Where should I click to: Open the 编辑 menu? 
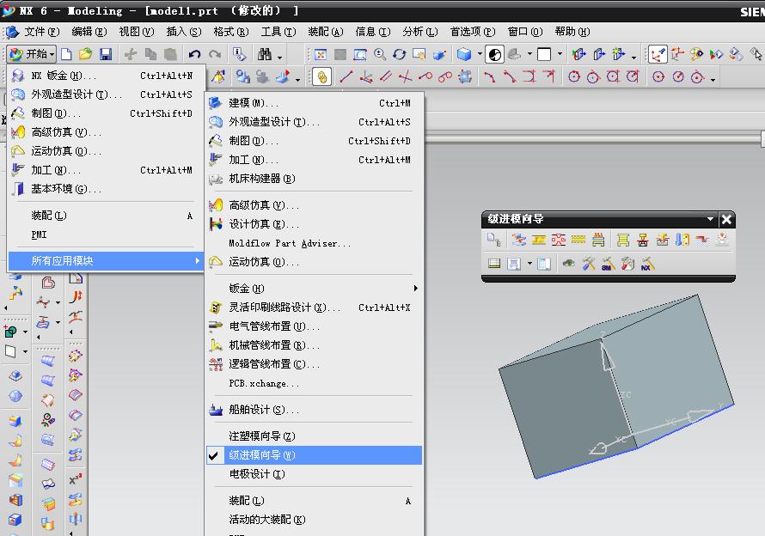tap(89, 32)
